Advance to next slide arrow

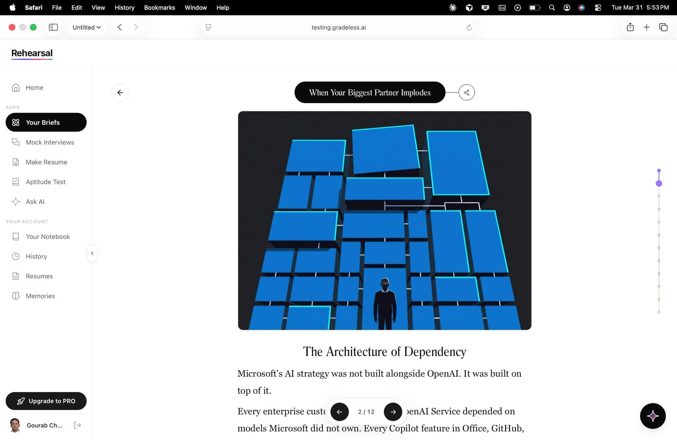(x=393, y=412)
